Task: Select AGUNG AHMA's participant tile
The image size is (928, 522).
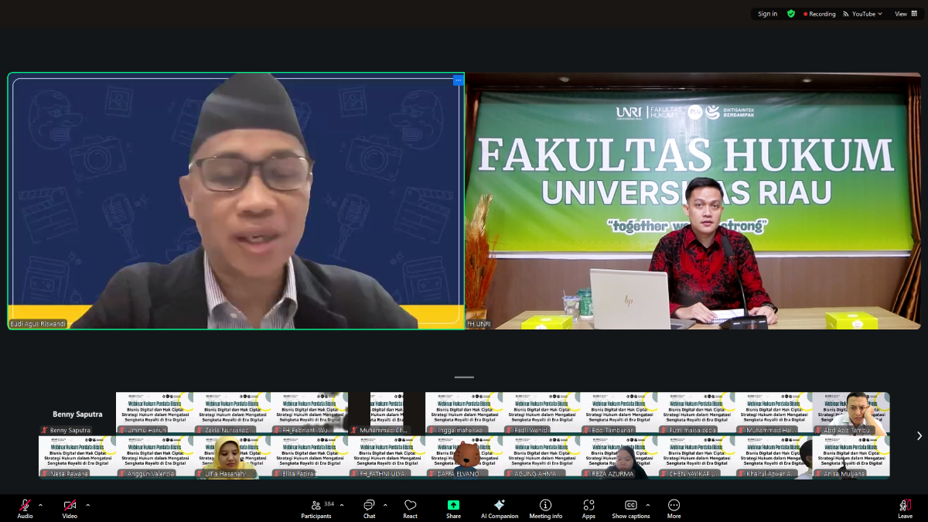Action: [541, 457]
